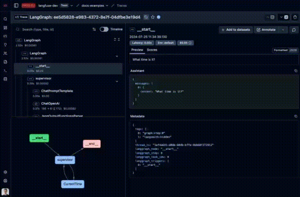300x197 pixels.
Task: Copy the Assistant section content
Action: pyautogui.click(x=295, y=71)
